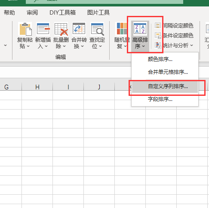This screenshot has width=209, height=208.
Task: Select 字段排序... menu entry
Action: pyautogui.click(x=165, y=99)
